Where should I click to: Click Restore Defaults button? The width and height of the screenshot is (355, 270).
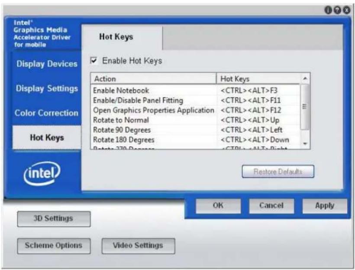278,171
